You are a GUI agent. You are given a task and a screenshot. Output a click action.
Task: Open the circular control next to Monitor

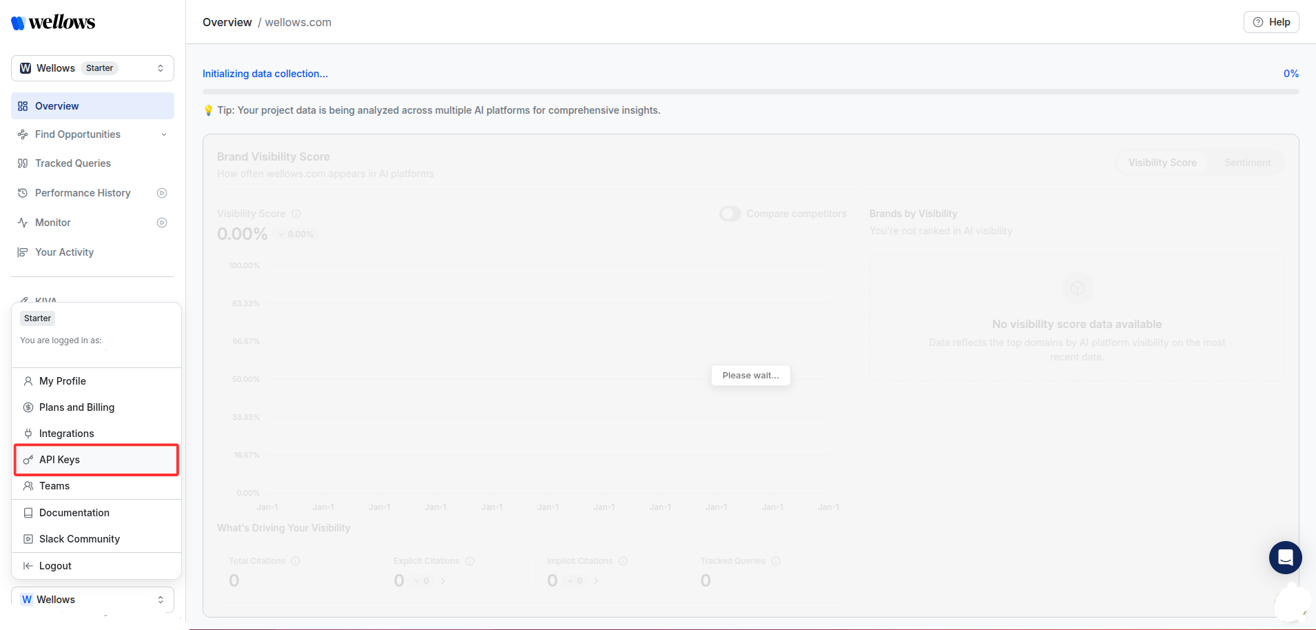point(162,222)
